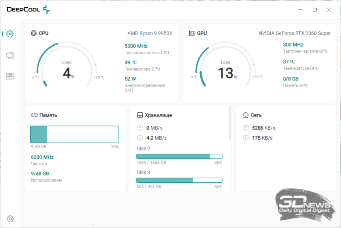Open the monitor display sidebar icon
This screenshot has width=341, height=228.
click(10, 56)
